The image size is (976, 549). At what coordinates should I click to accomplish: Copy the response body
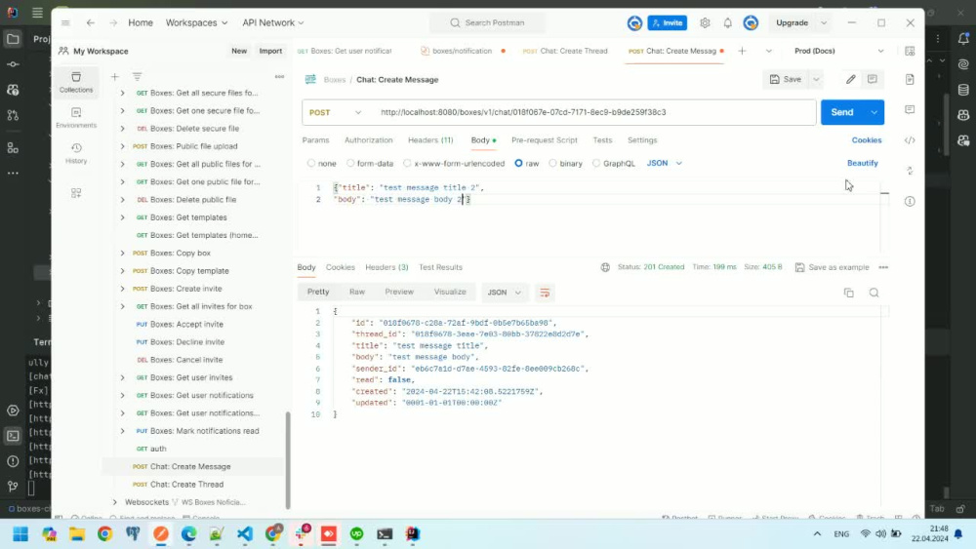tap(848, 293)
